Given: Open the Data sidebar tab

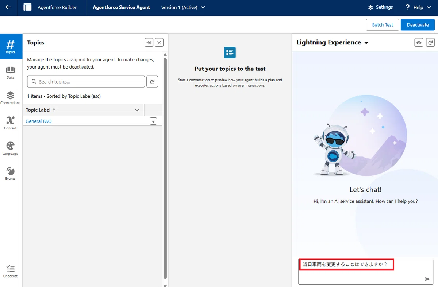Looking at the screenshot, I should pos(10,73).
